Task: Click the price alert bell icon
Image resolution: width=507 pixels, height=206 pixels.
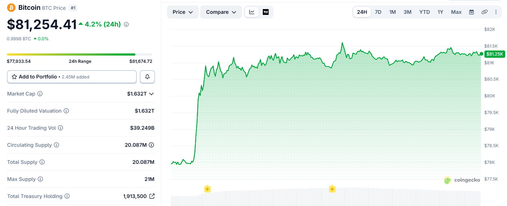Action: [x=147, y=77]
